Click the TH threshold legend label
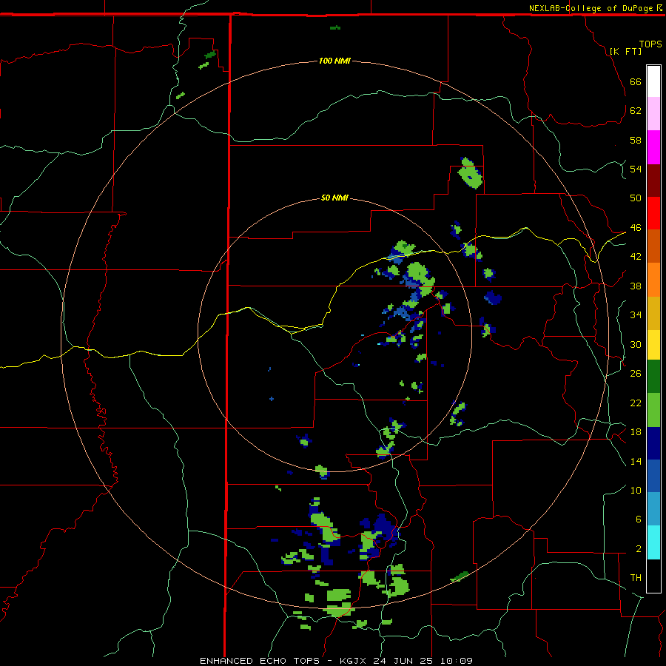The width and height of the screenshot is (666, 666). pos(636,577)
